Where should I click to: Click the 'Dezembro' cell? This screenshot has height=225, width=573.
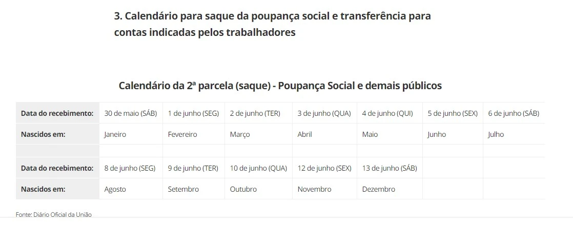378,189
